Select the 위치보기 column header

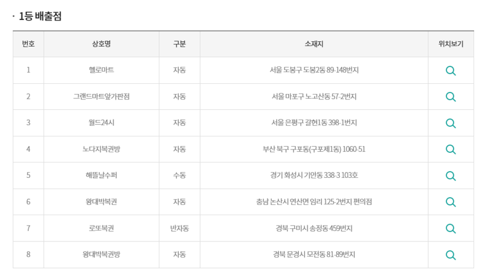(451, 44)
